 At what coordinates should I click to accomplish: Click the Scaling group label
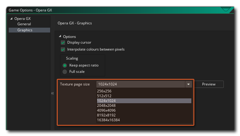click(72, 58)
